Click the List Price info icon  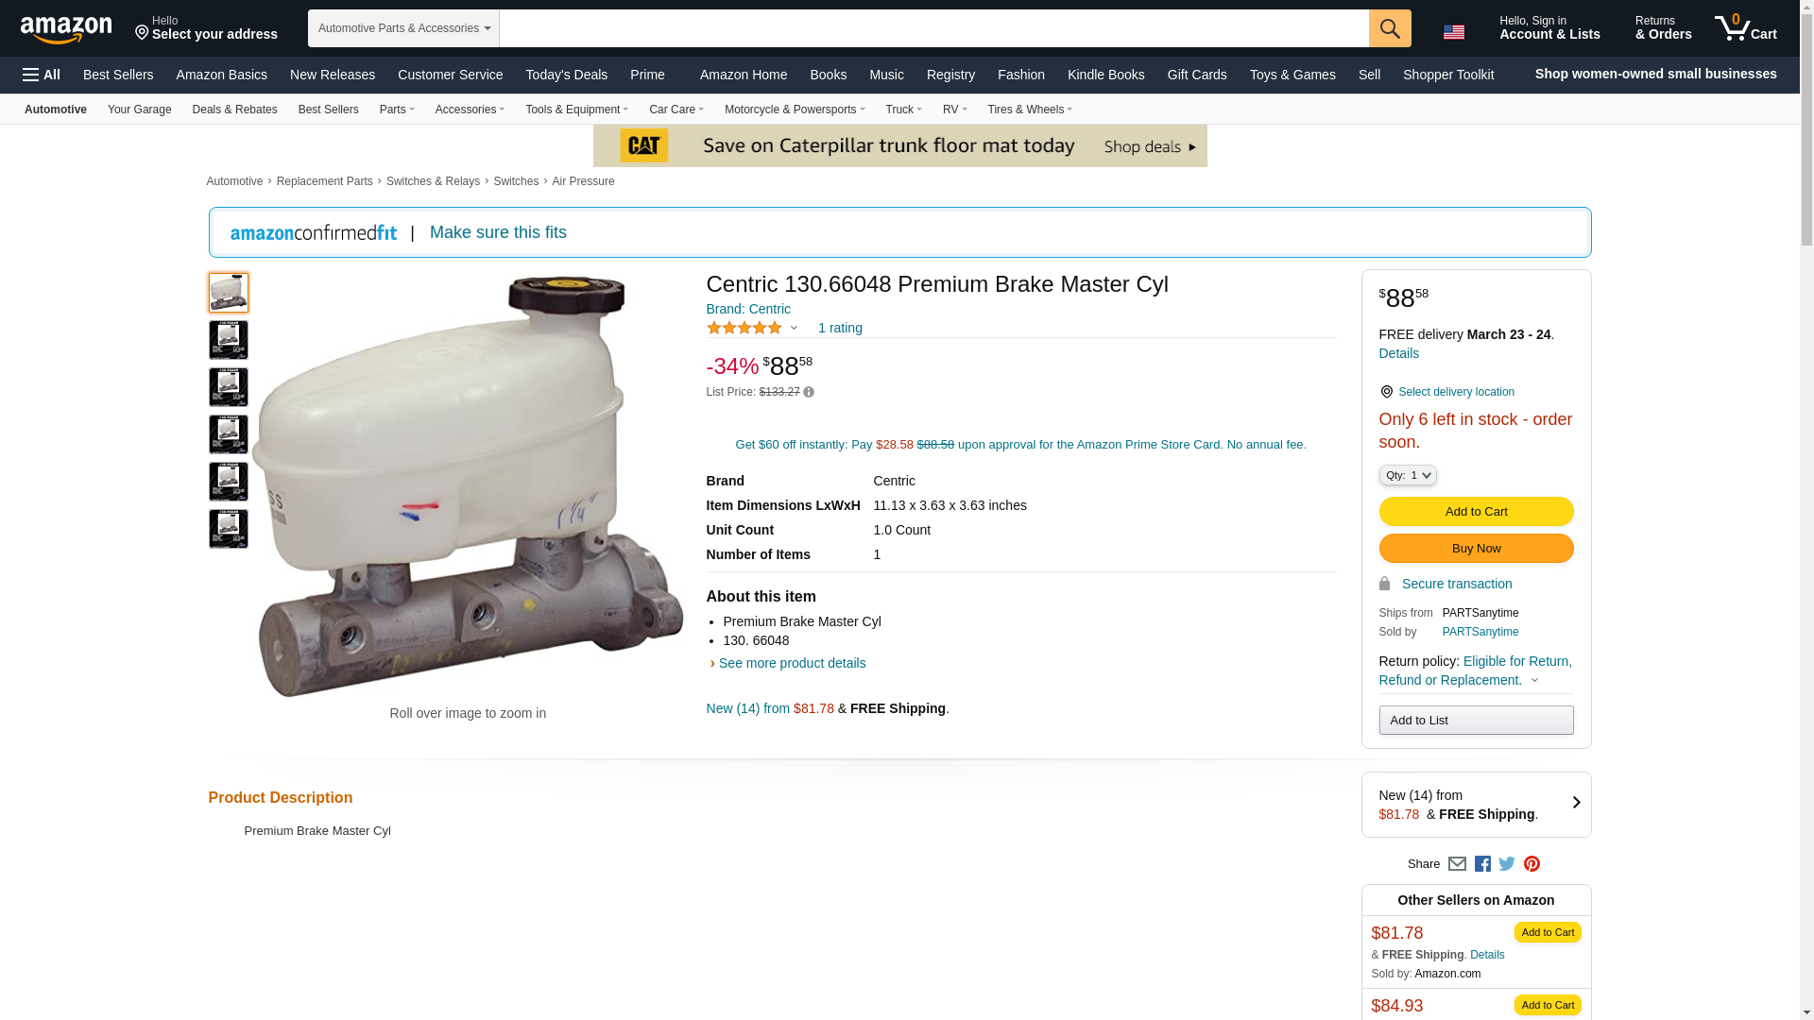(809, 392)
